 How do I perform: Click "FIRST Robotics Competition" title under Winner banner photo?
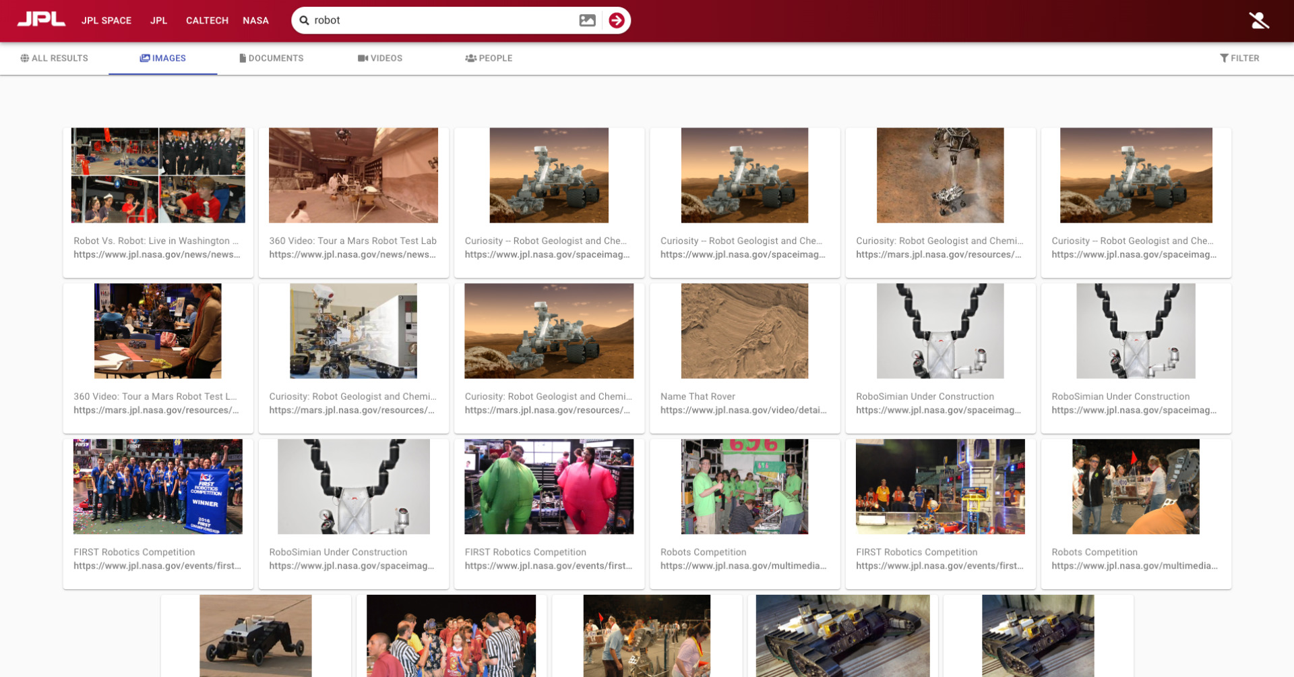click(134, 552)
